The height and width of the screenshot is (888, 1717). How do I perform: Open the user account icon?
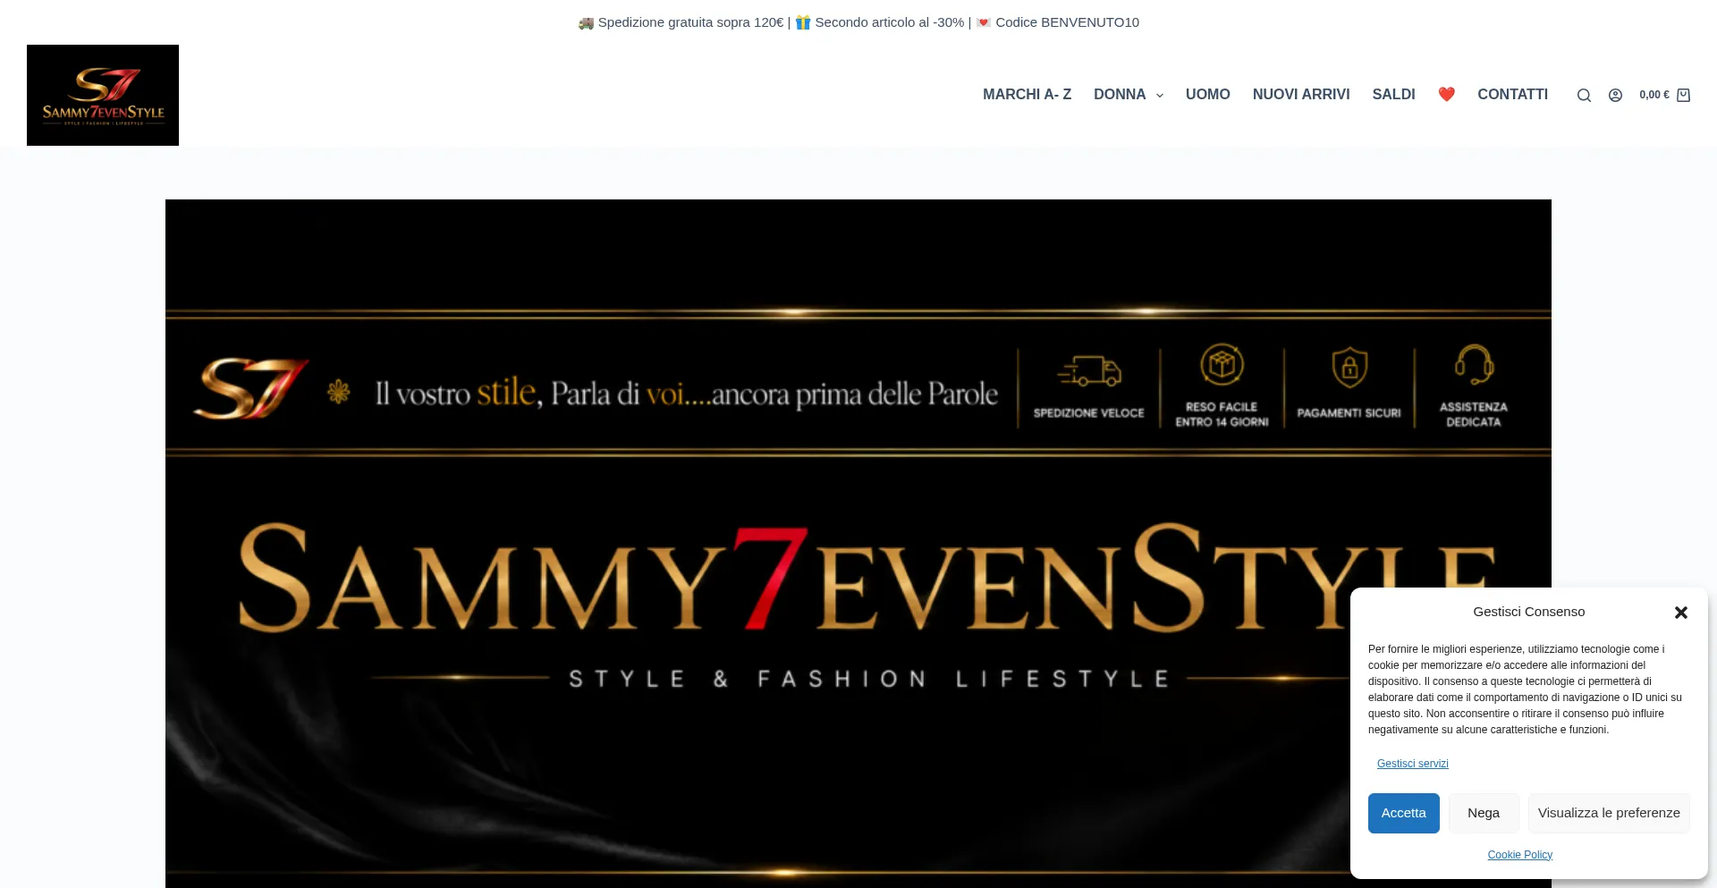(1615, 96)
